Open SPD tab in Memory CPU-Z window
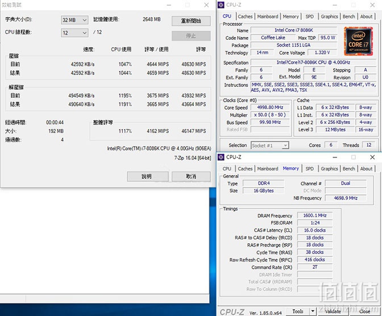Image resolution: width=382 pixels, height=316 pixels. (310, 169)
